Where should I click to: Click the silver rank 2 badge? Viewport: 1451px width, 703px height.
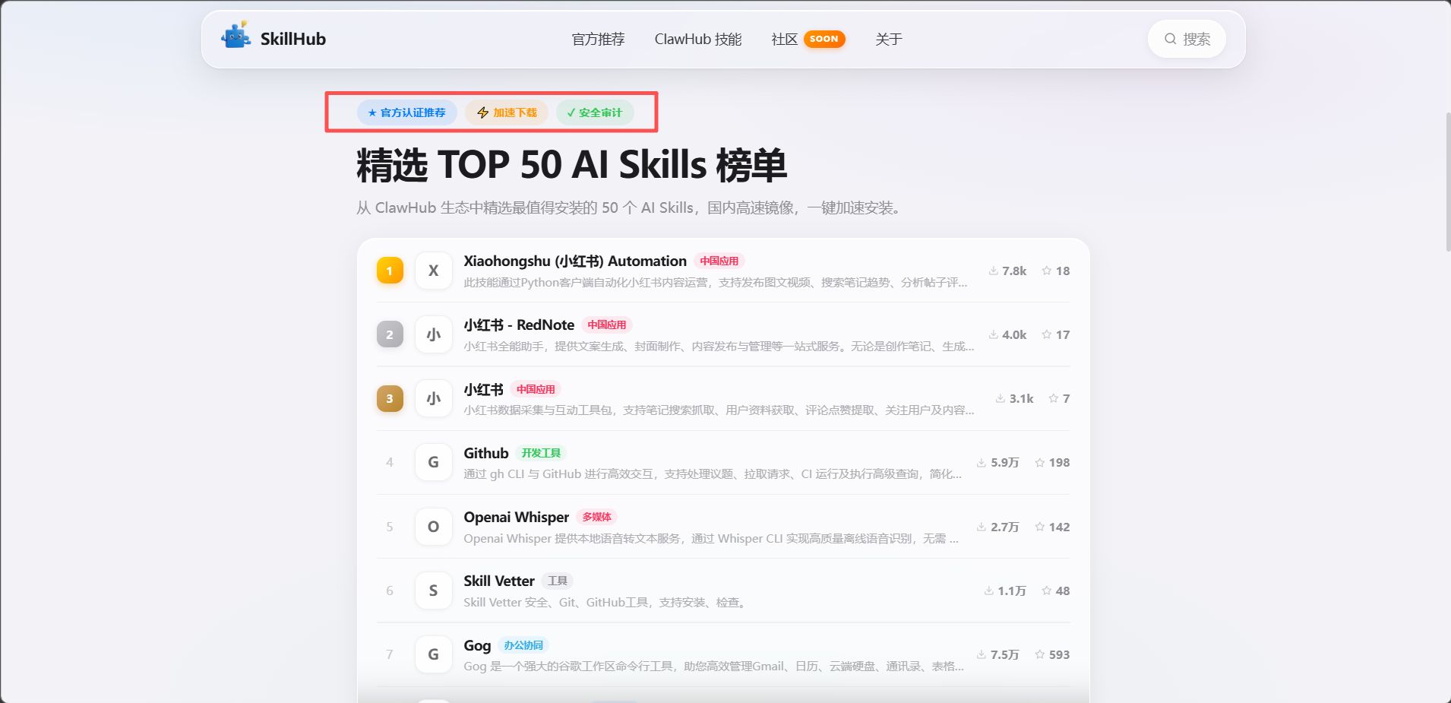(x=390, y=334)
